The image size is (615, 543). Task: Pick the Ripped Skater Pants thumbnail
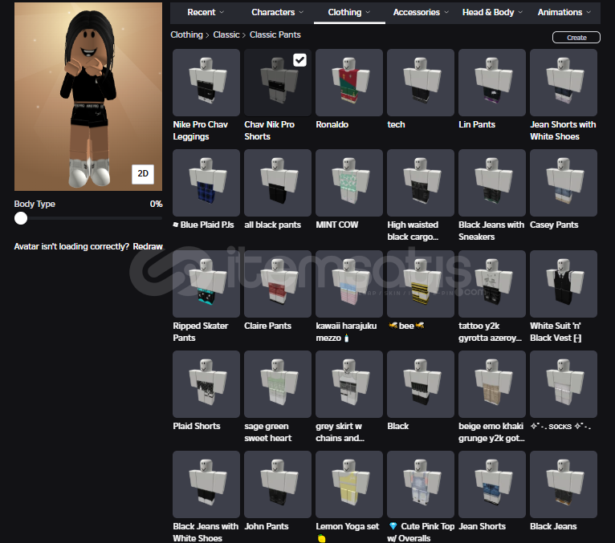[206, 284]
